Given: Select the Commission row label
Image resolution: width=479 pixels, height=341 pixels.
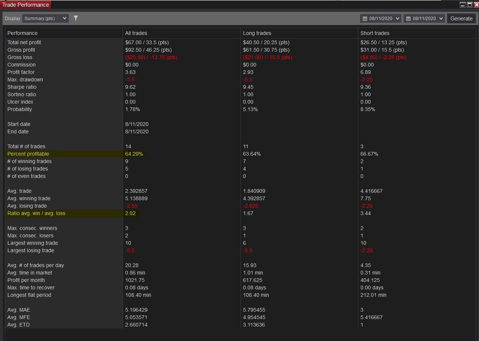Looking at the screenshot, I should (22, 65).
